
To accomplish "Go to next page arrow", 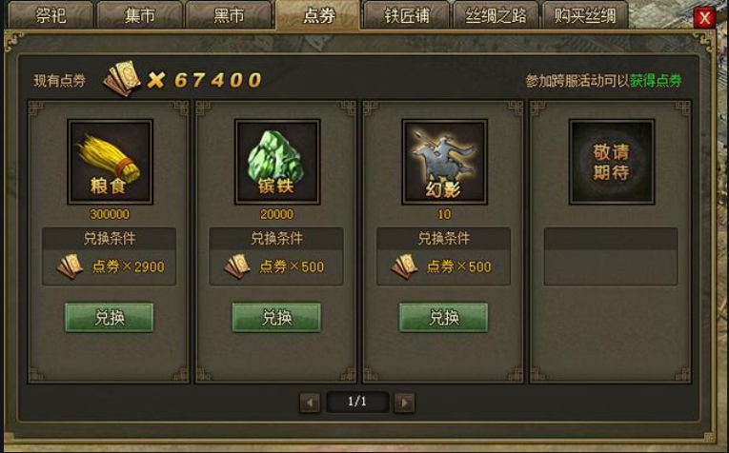I will [x=404, y=403].
